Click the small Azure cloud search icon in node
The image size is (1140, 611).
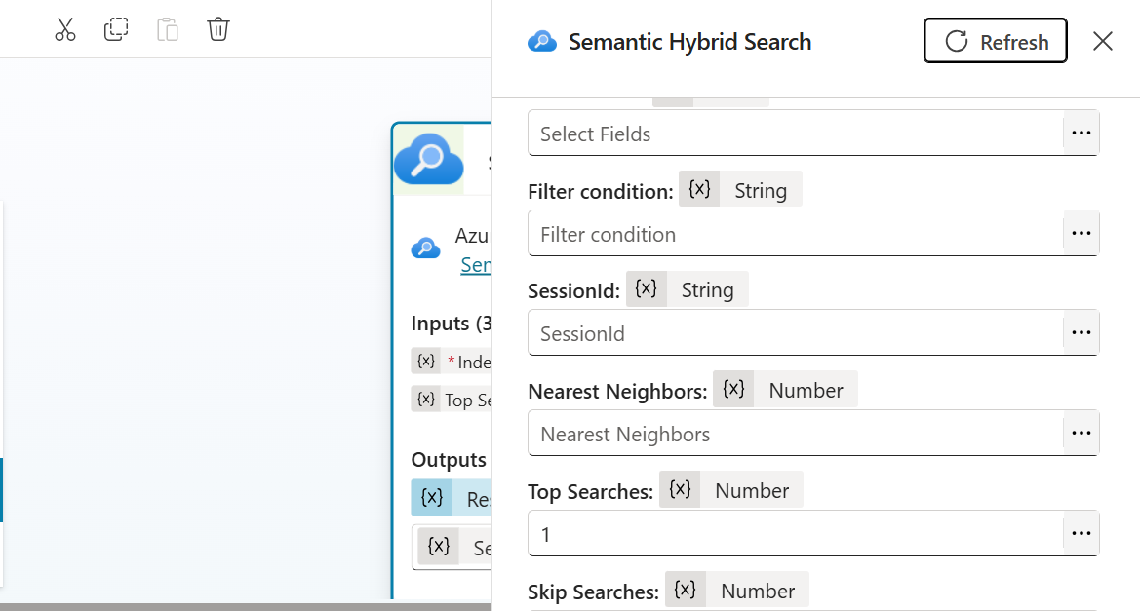pos(425,248)
